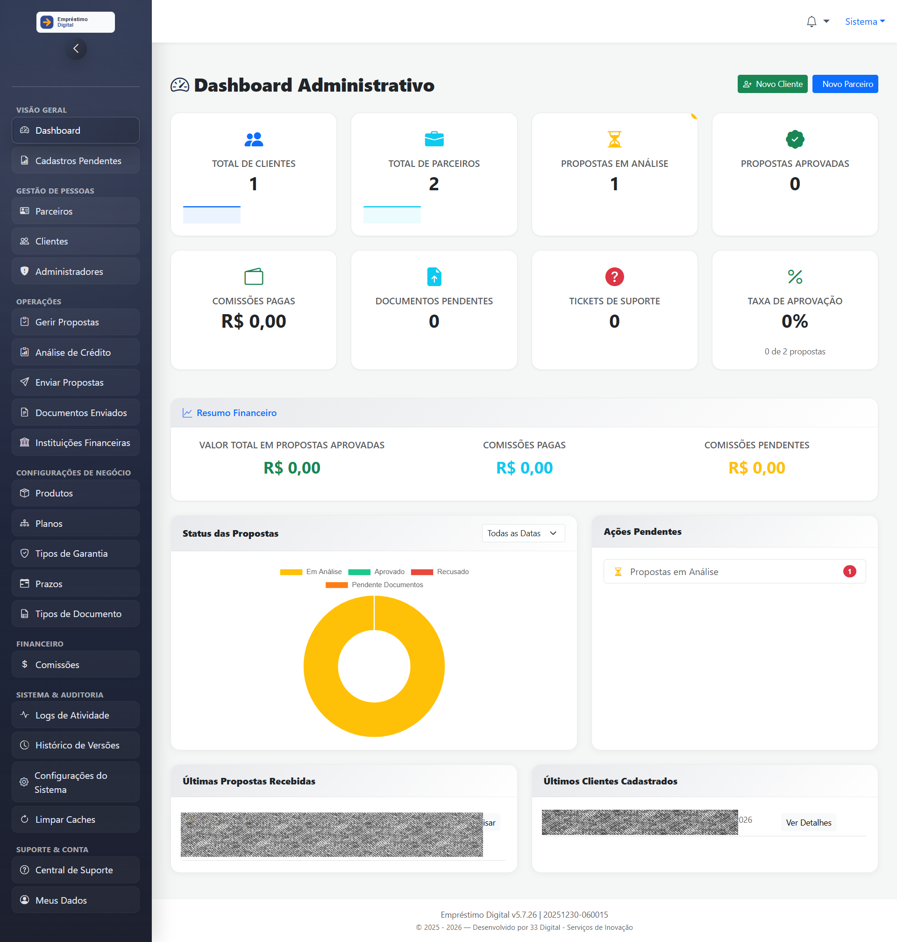This screenshot has width=897, height=942.
Task: Click the yellow Comissões Pendentes R$ 0,00 value
Action: pyautogui.click(x=756, y=467)
